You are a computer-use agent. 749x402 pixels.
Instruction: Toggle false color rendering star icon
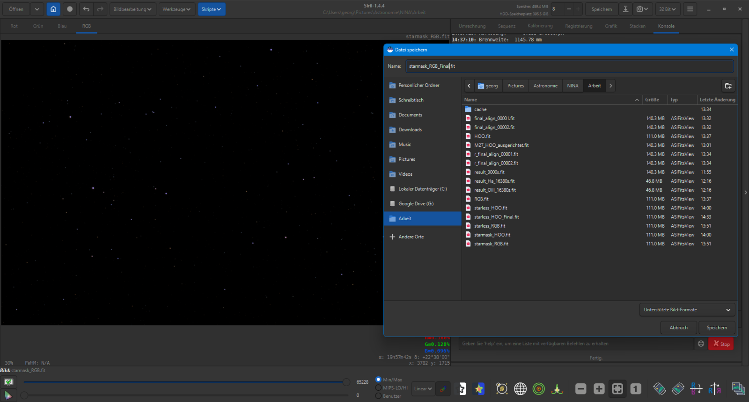[x=479, y=389]
